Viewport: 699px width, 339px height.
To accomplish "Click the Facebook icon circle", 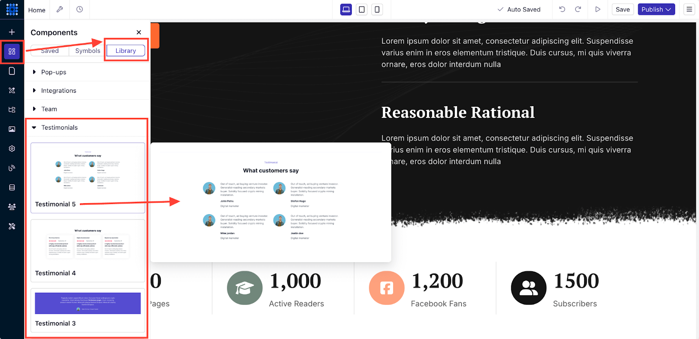I will click(x=387, y=288).
